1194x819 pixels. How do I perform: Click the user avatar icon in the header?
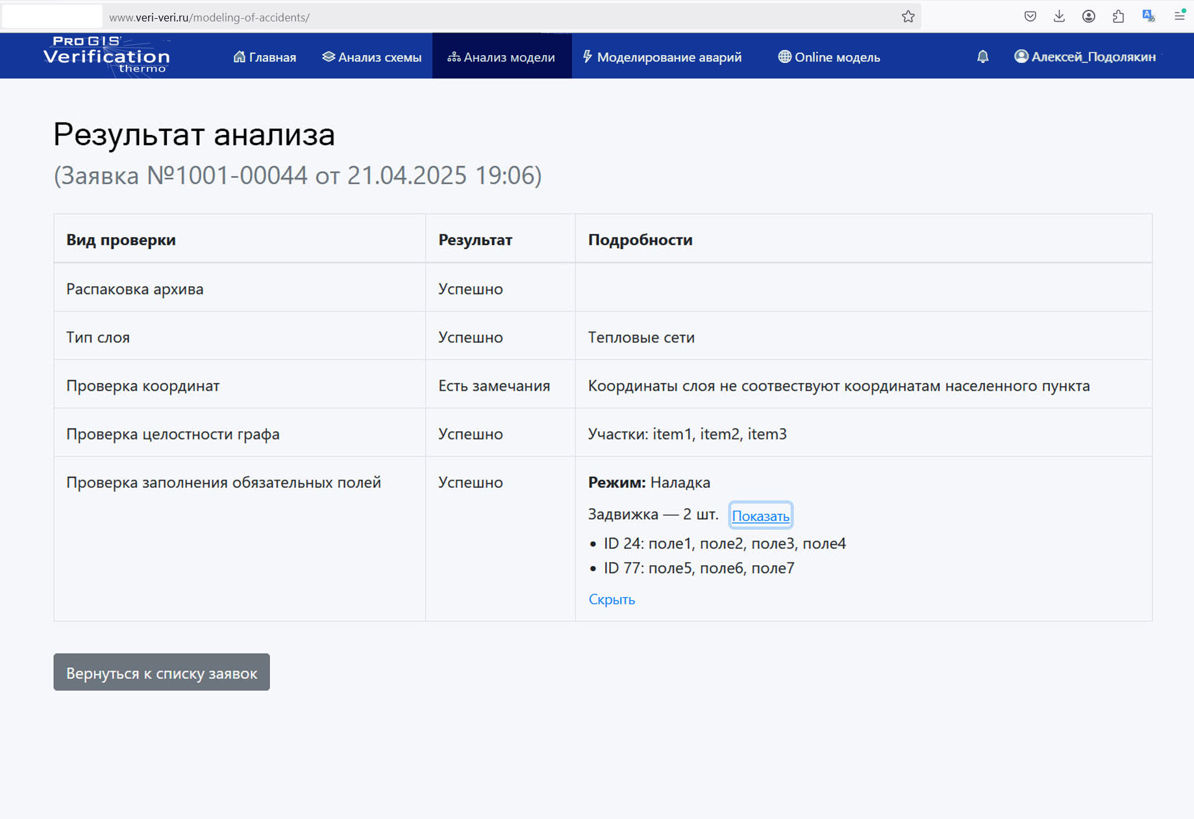tap(1021, 56)
